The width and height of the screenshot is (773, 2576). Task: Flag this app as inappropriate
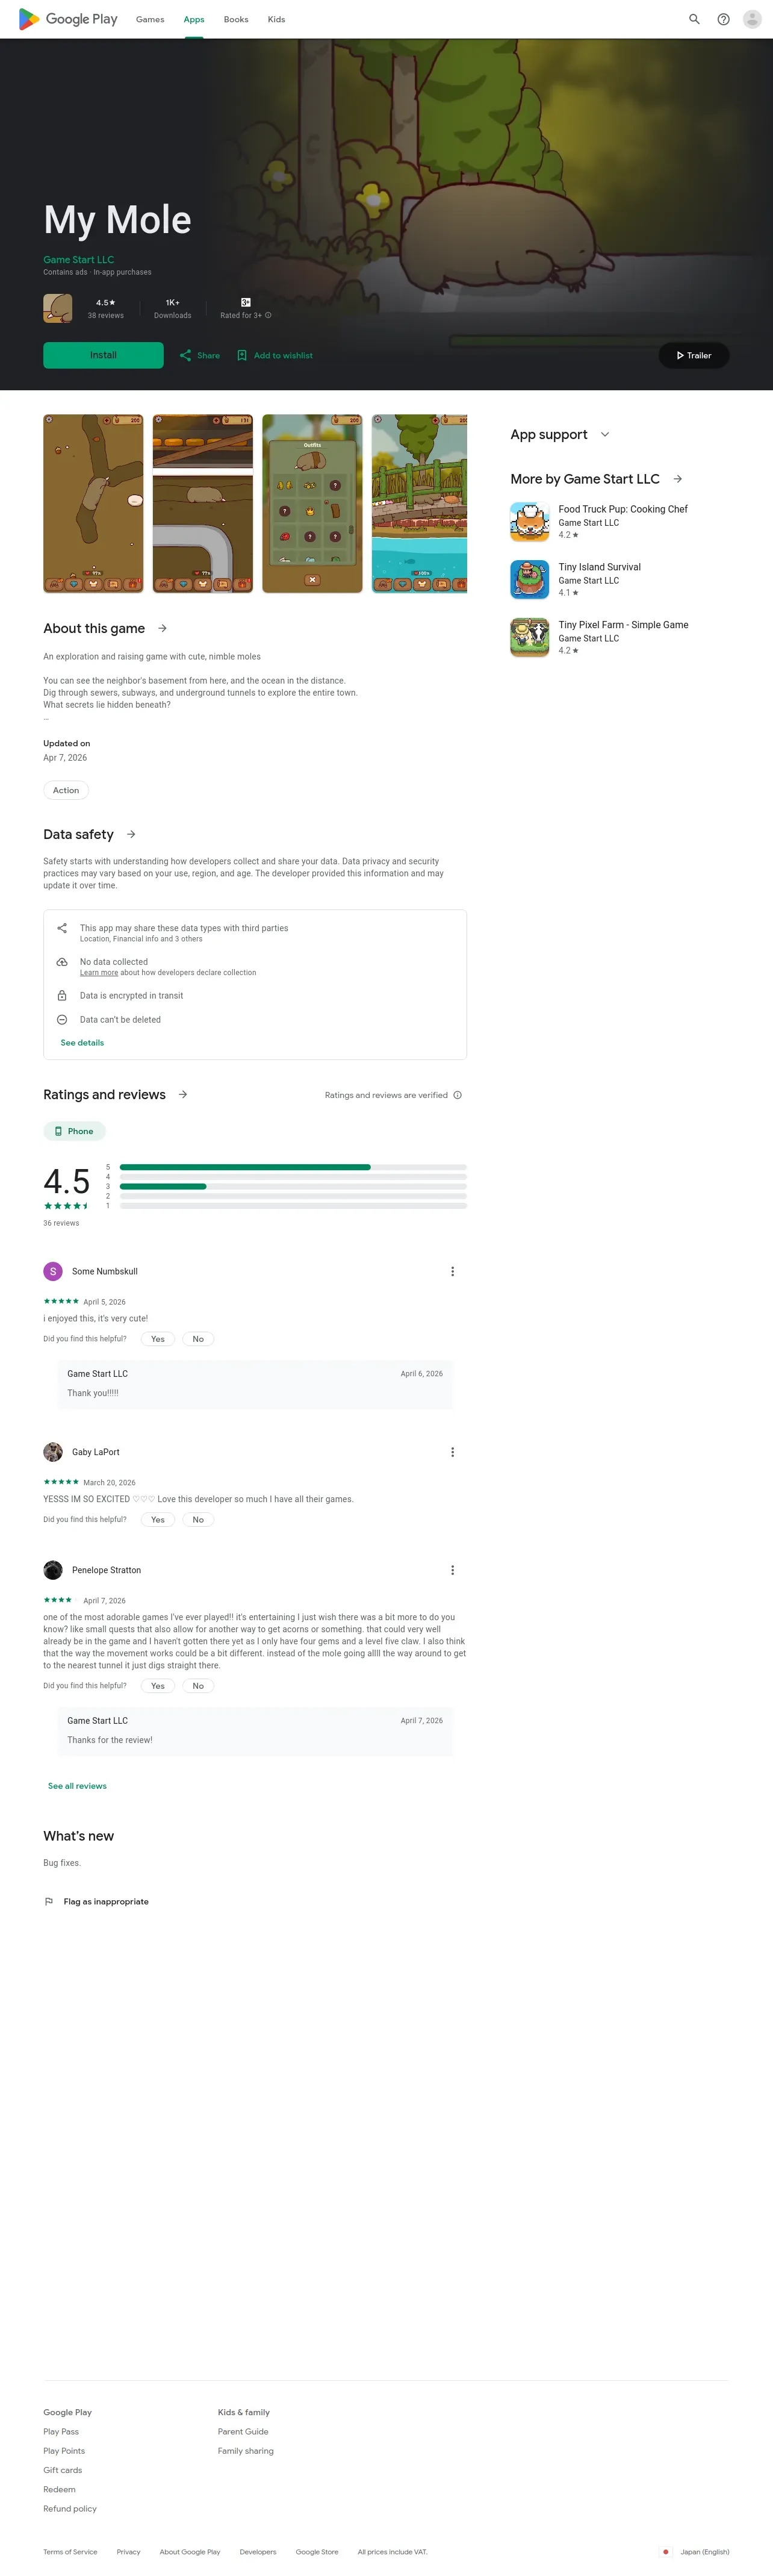[96, 1900]
